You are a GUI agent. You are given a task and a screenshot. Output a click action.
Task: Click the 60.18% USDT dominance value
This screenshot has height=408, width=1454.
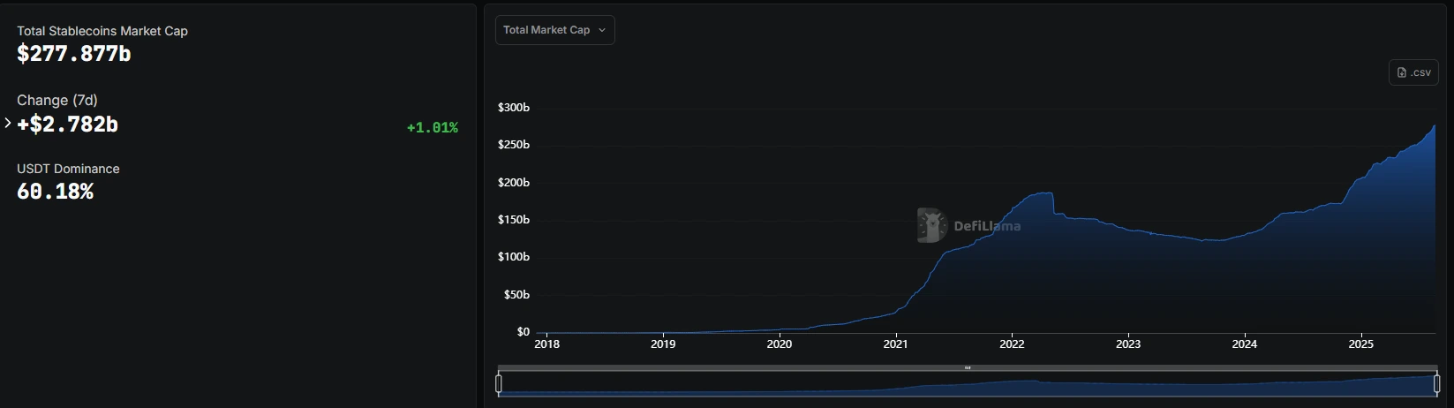tap(55, 192)
